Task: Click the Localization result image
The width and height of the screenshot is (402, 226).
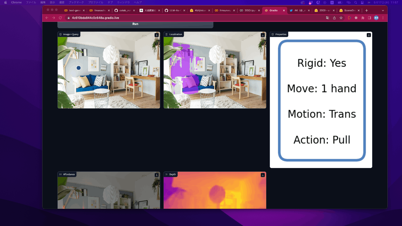Action: coord(215,70)
